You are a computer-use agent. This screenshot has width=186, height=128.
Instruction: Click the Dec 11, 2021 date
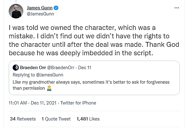pos(43,103)
